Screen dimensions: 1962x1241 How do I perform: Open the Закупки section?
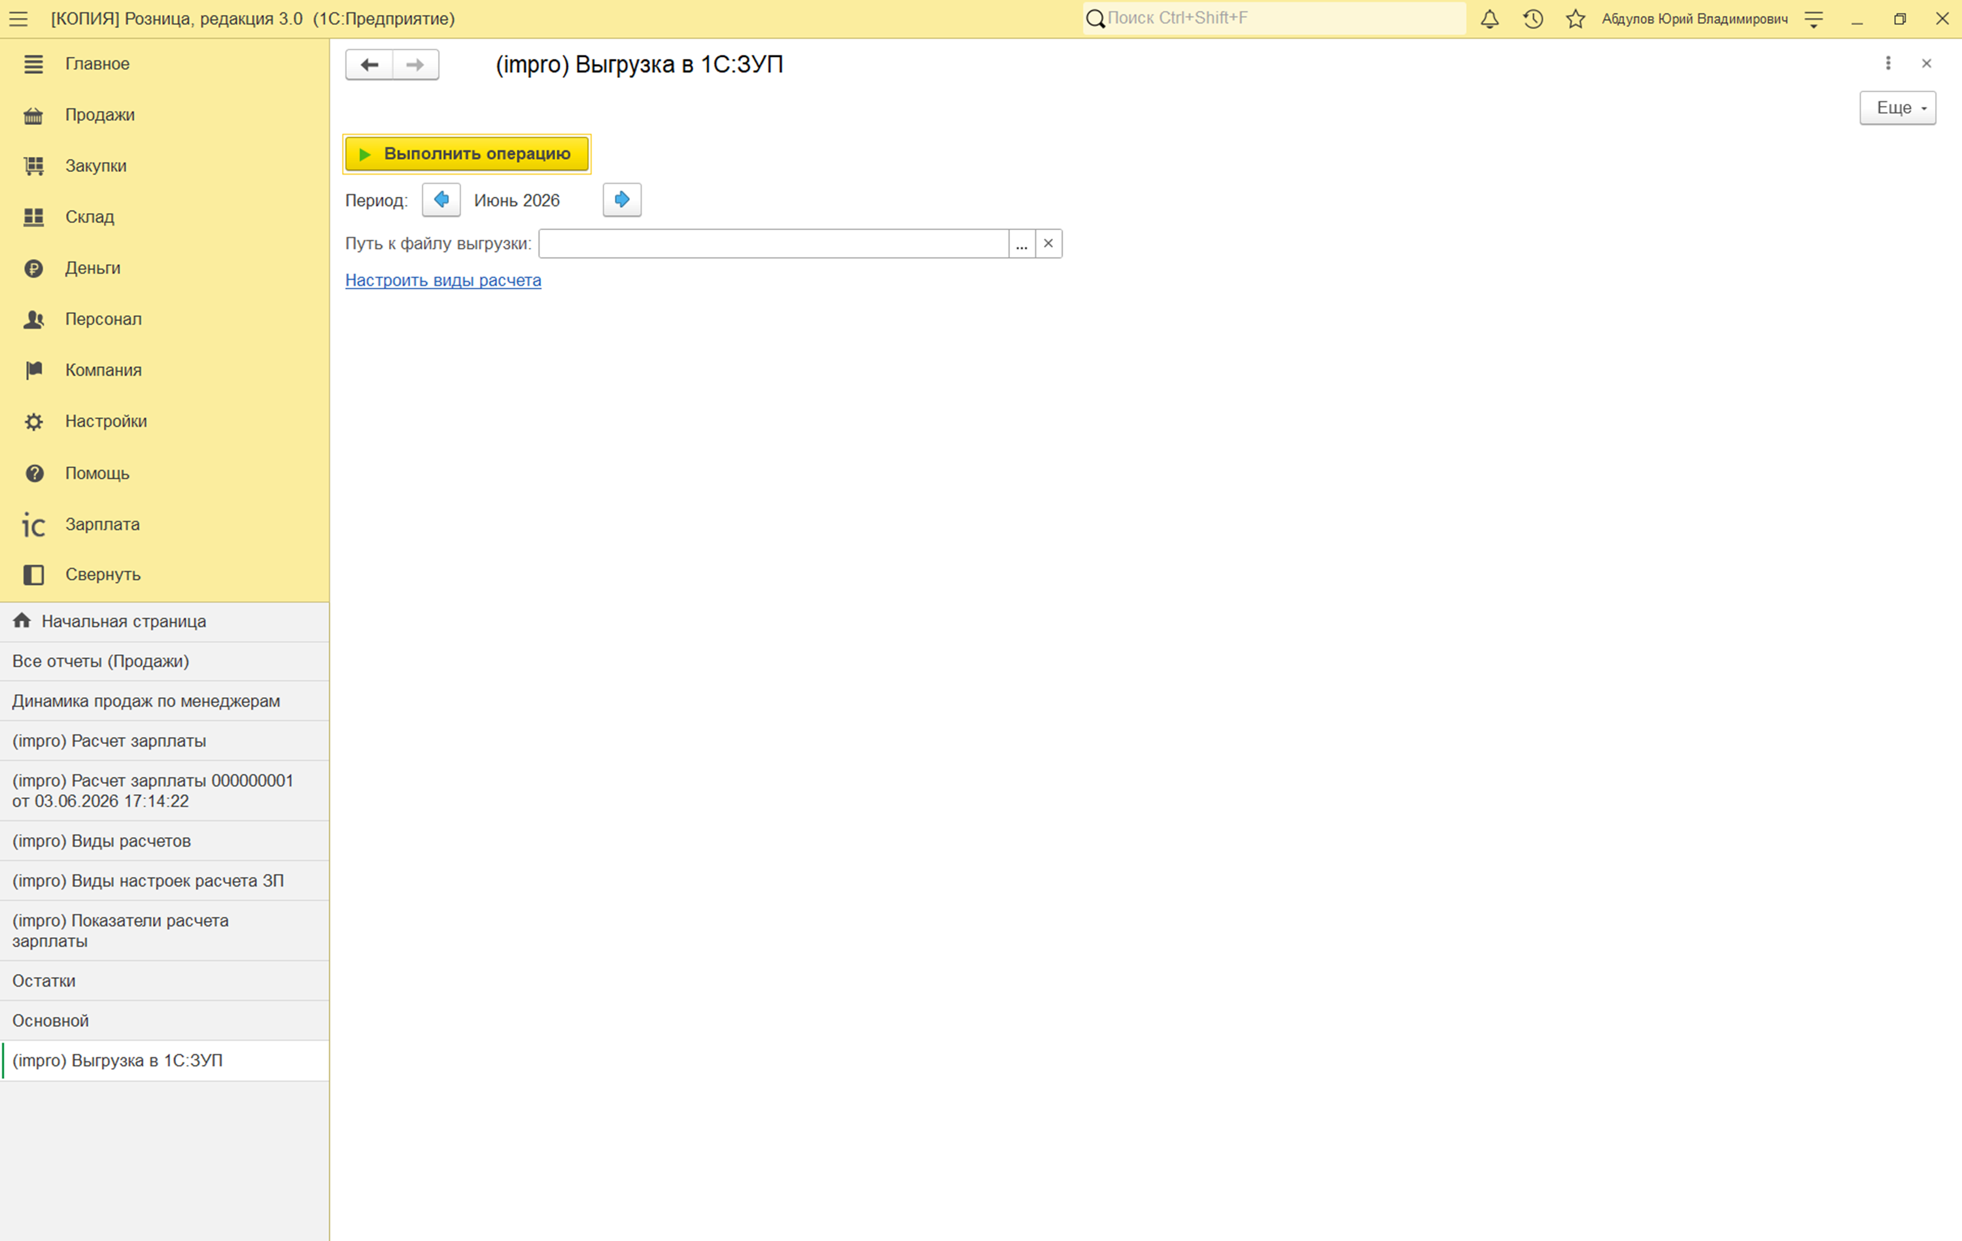click(x=165, y=166)
